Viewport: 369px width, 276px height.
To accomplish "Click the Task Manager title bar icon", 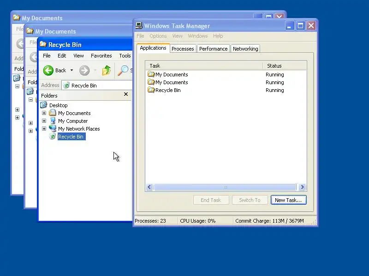I will (x=139, y=25).
